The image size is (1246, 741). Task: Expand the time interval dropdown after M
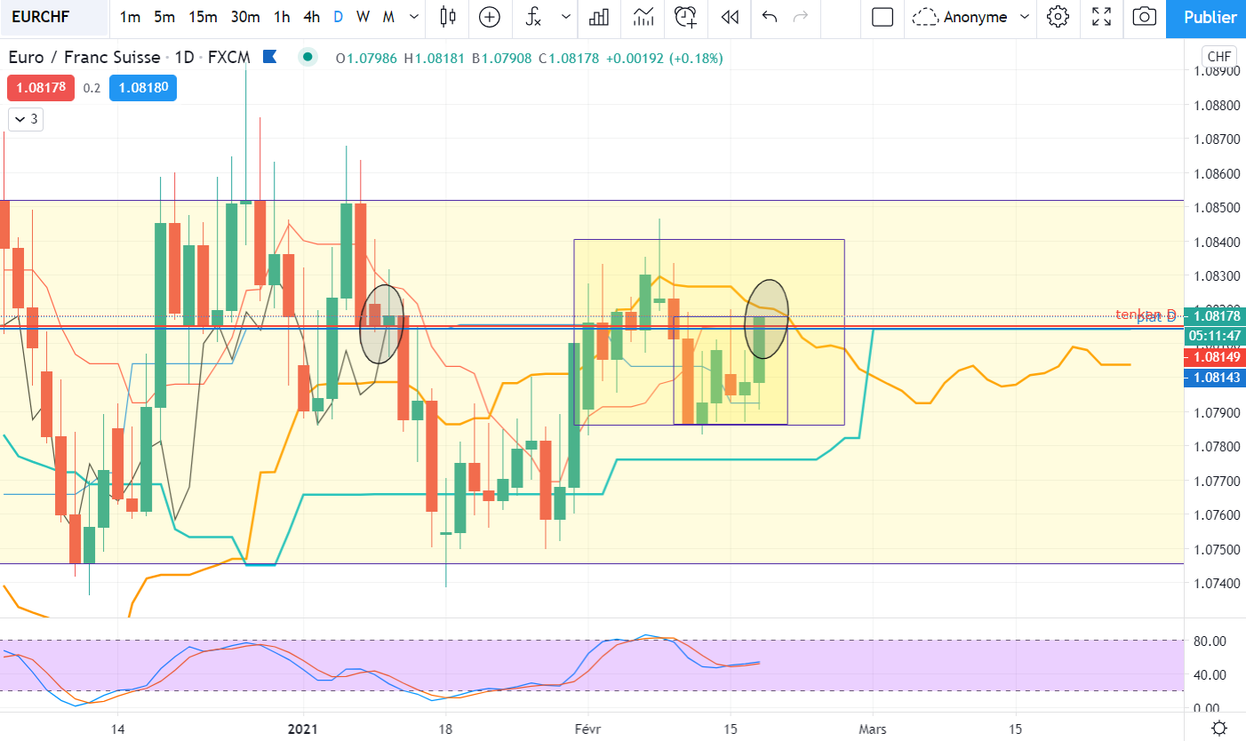415,17
